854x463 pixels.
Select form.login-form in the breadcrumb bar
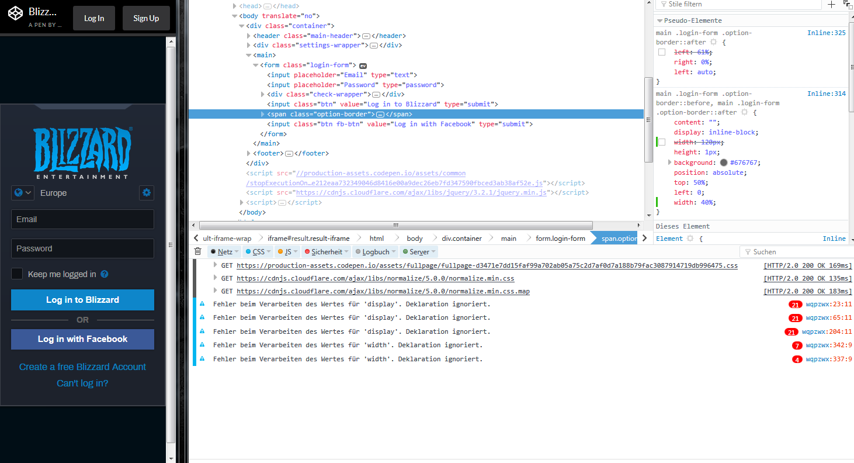(560, 239)
